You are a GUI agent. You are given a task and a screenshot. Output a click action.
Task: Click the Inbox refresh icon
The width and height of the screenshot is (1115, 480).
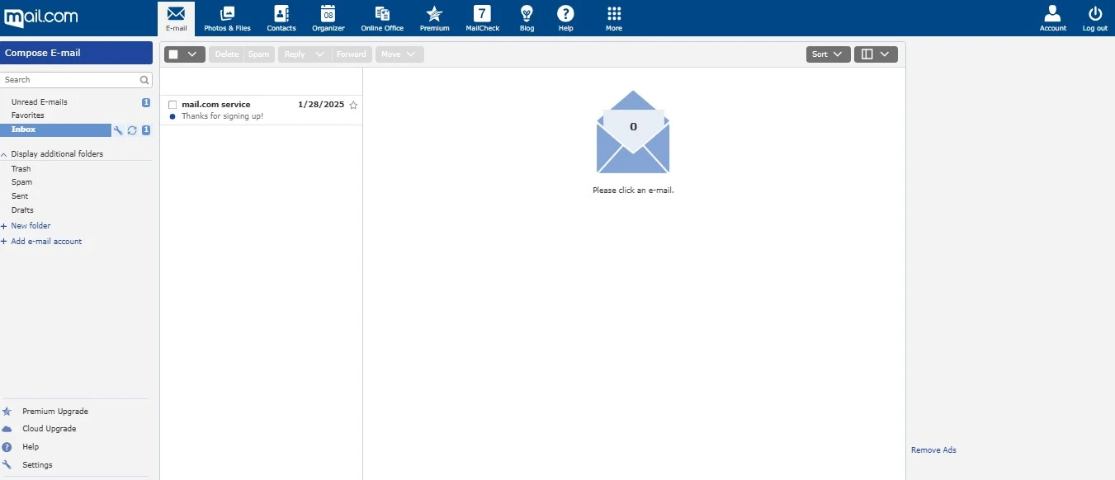coord(132,130)
